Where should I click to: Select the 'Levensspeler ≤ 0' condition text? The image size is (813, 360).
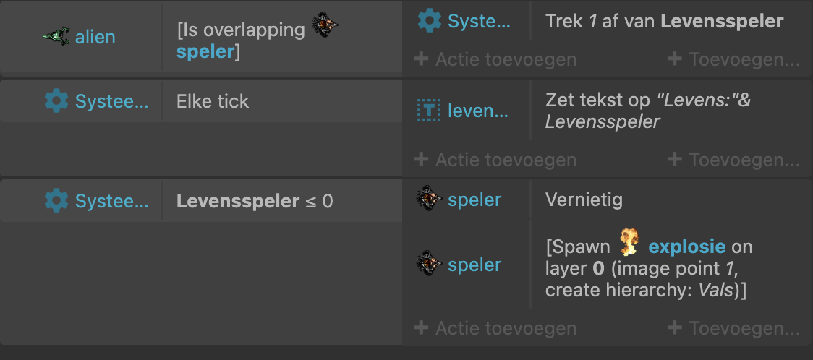click(x=255, y=201)
